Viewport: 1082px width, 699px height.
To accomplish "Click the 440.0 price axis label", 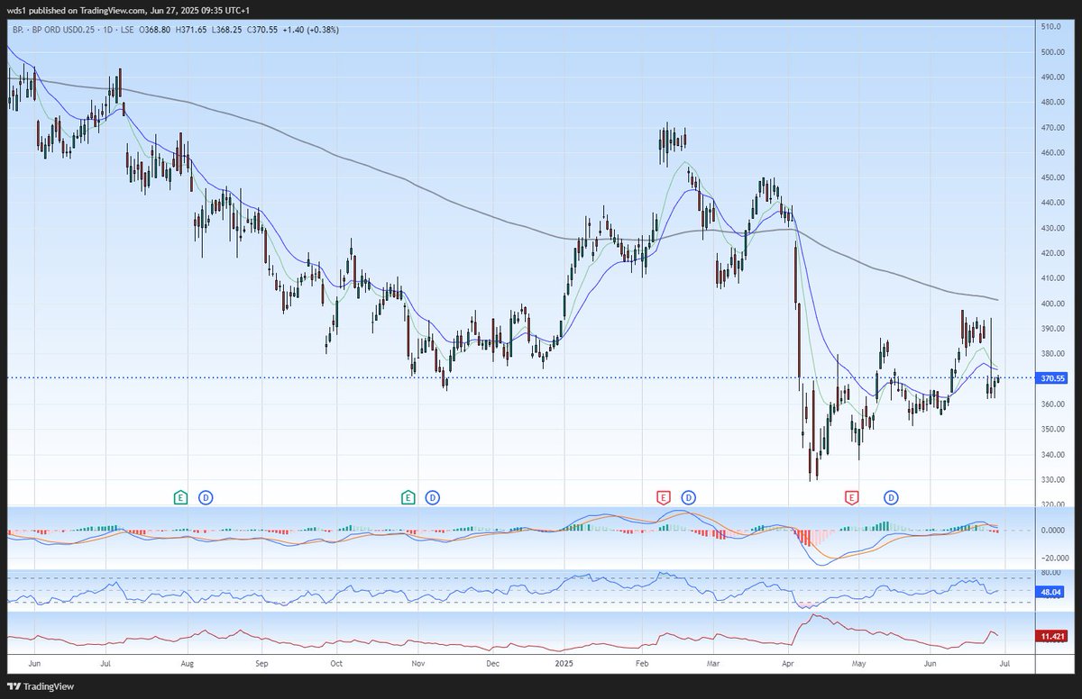I will (1051, 204).
